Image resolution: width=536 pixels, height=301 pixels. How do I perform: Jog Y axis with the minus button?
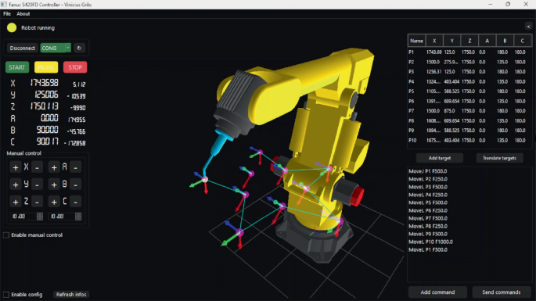pyautogui.click(x=37, y=185)
